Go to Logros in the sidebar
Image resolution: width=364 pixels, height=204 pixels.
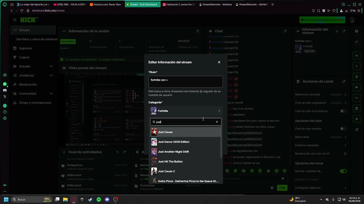(x=33, y=57)
